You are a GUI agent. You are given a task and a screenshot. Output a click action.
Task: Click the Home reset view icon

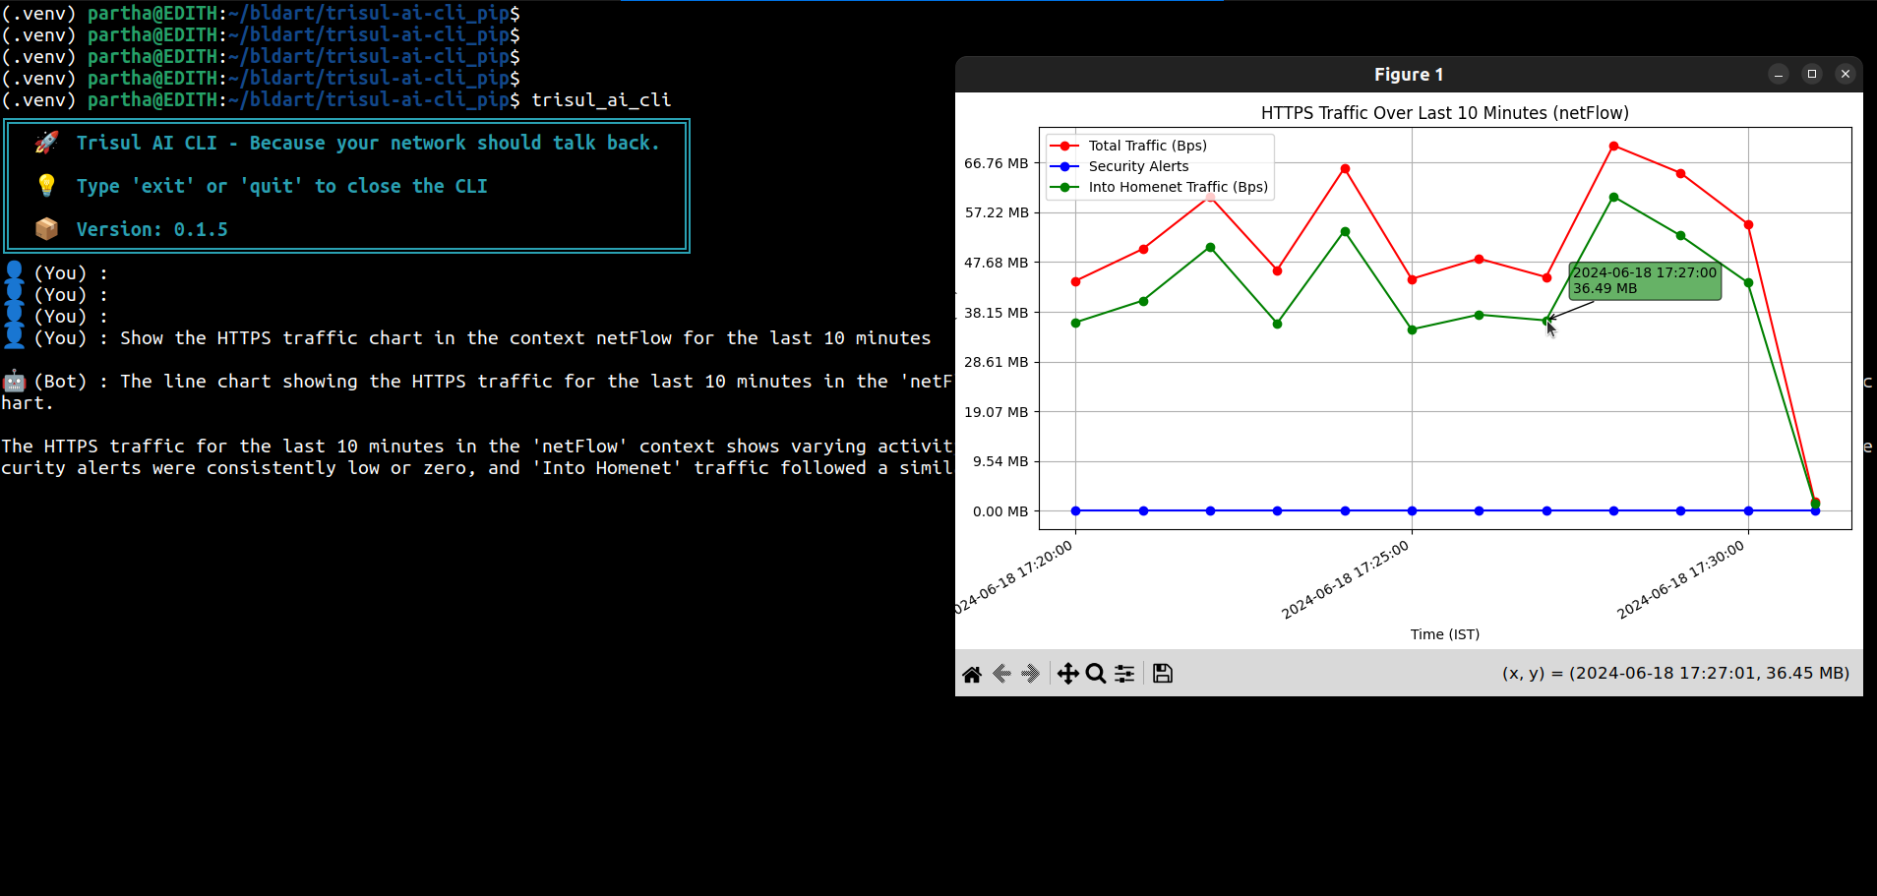(972, 674)
